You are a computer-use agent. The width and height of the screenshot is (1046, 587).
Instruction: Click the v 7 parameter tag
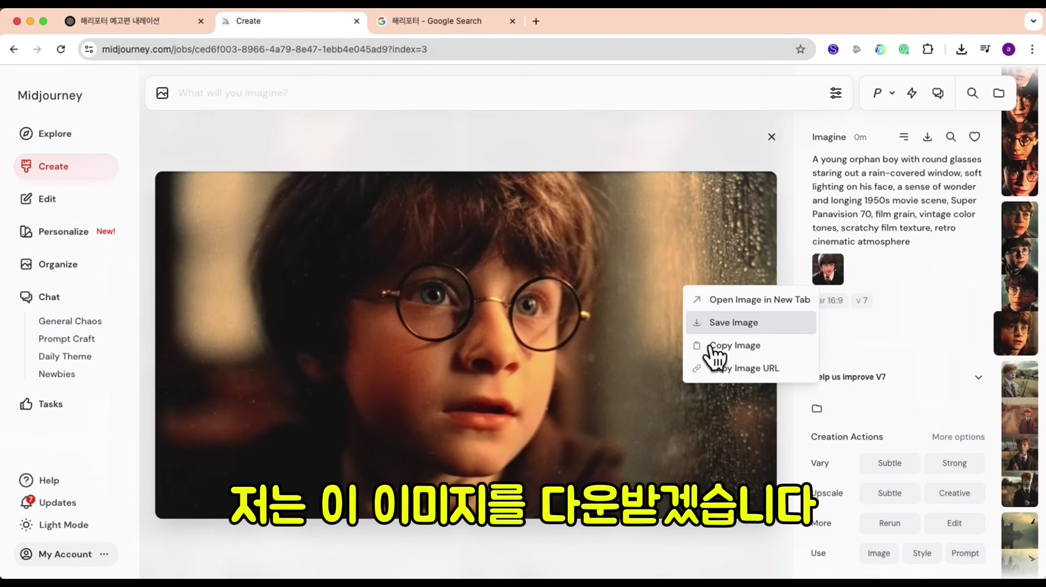(862, 300)
